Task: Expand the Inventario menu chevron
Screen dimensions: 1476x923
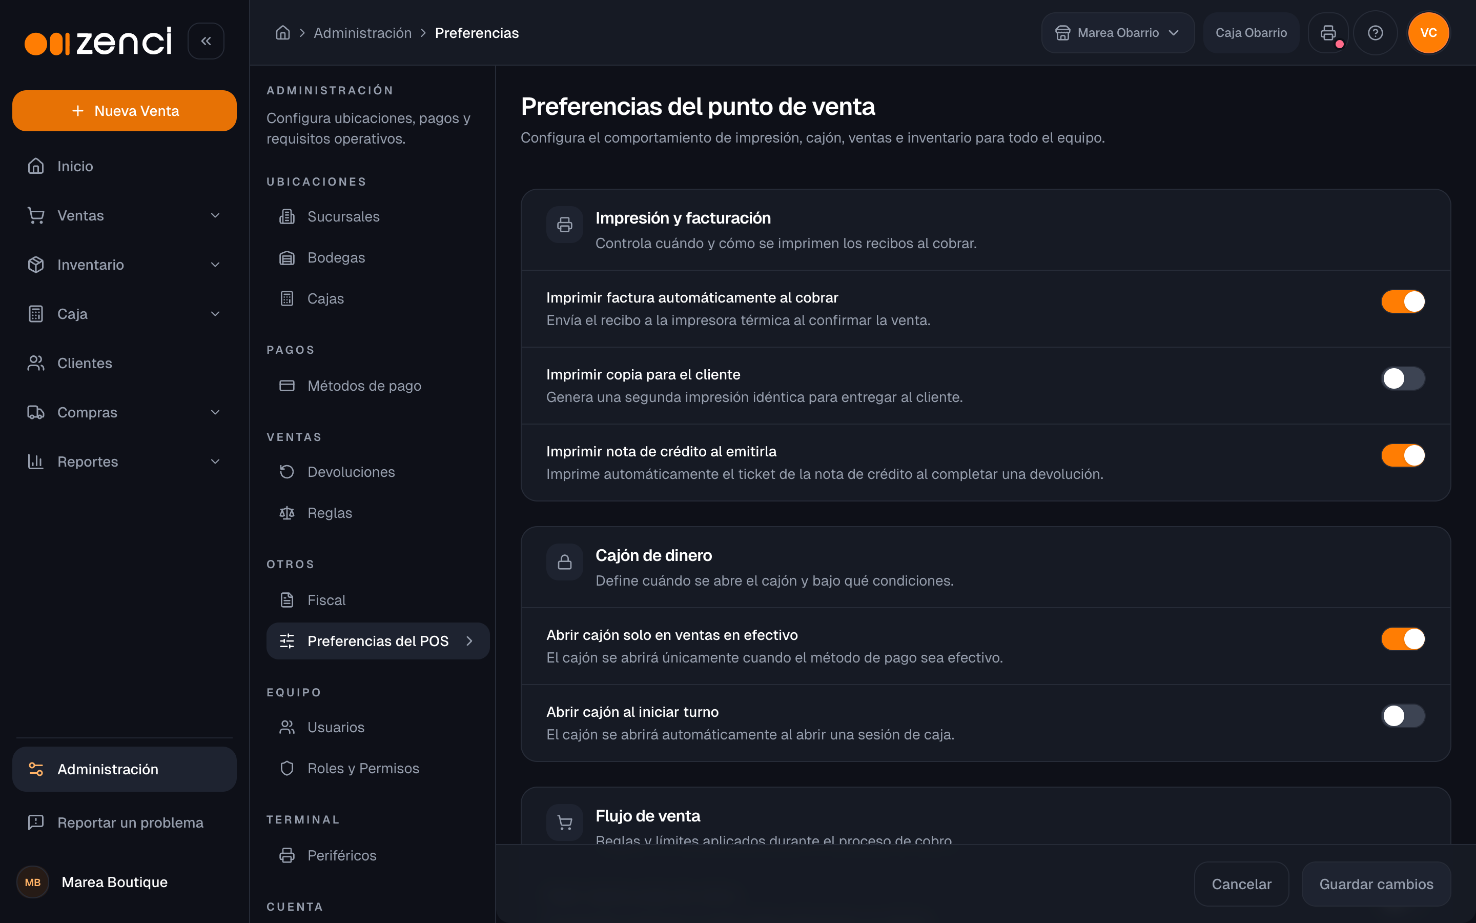Action: (215, 265)
